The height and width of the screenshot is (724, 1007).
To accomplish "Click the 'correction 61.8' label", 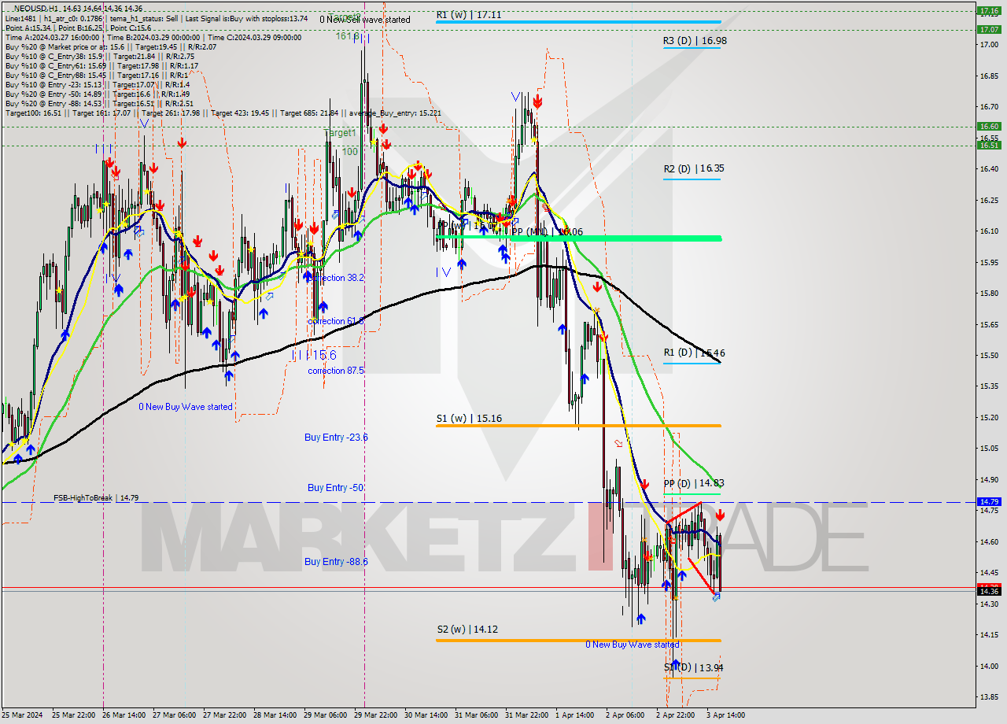I will (336, 321).
